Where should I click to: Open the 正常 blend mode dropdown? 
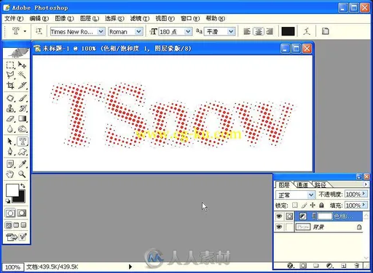311,195
